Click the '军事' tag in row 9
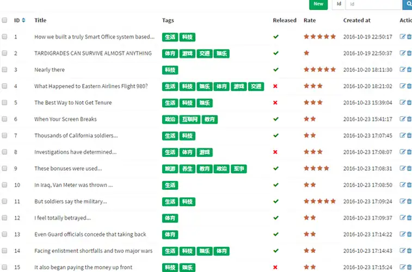 coord(239,168)
